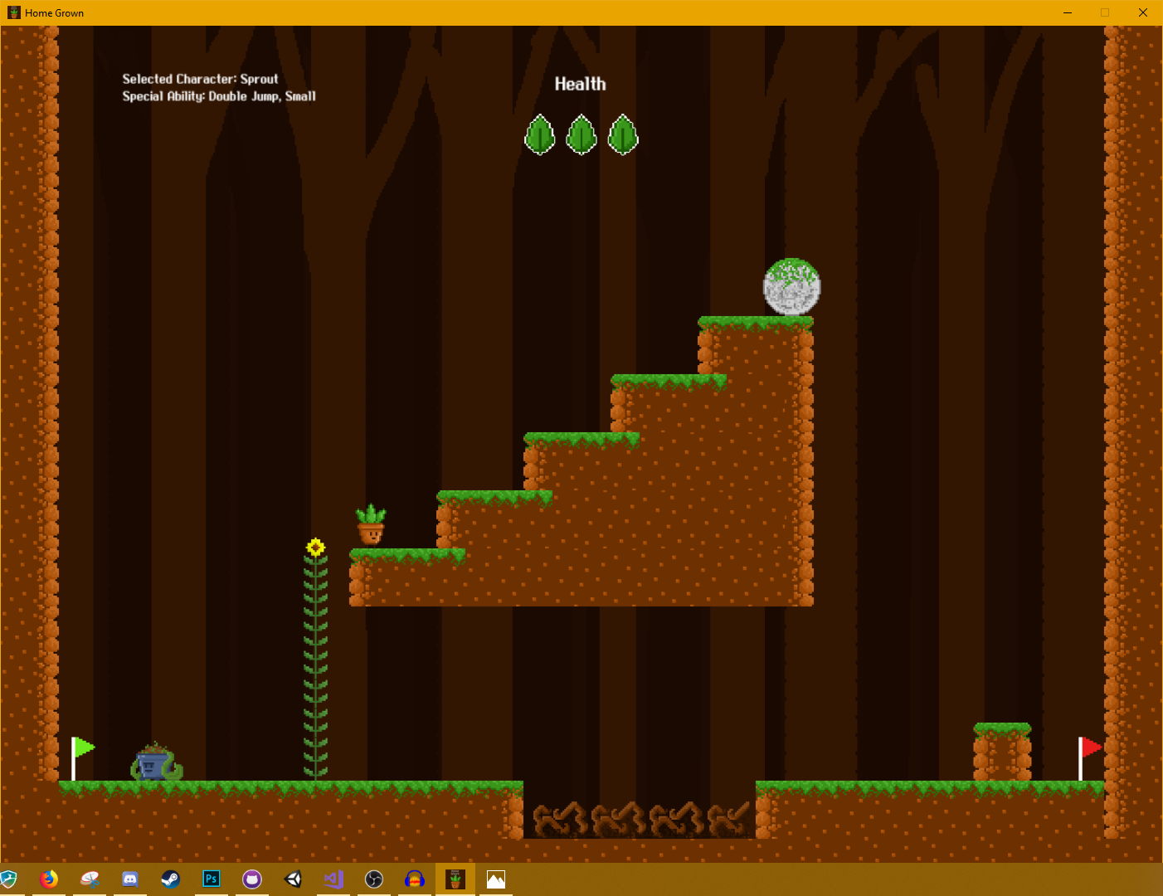This screenshot has height=896, width=1163.
Task: Select the active Home Grown taskbar icon
Action: (455, 879)
